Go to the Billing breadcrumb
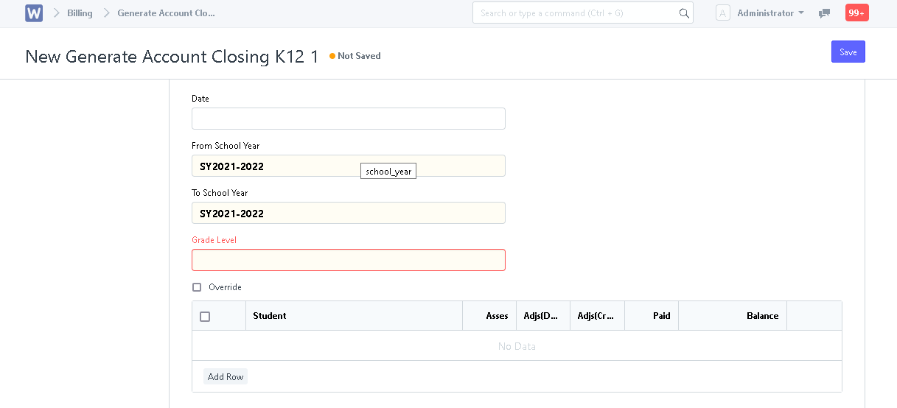 tap(80, 13)
